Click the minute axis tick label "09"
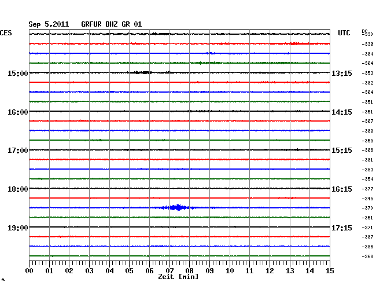This screenshot has width=376, height=286. 209,270
